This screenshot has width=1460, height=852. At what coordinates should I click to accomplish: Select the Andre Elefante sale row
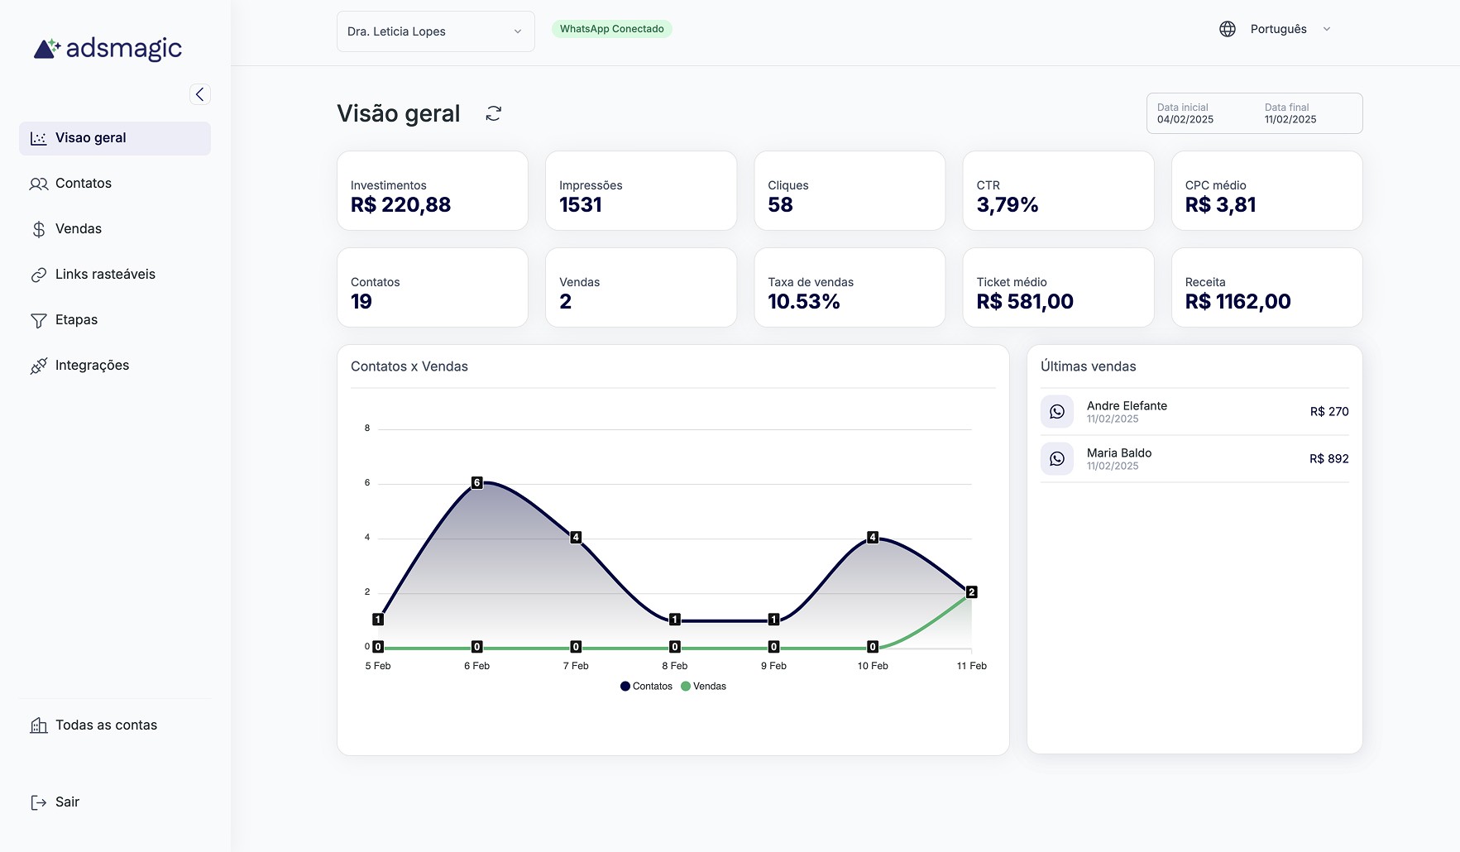(1194, 411)
